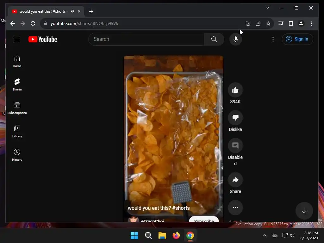Open Chrome profile menu
The height and width of the screenshot is (243, 324).
301,23
